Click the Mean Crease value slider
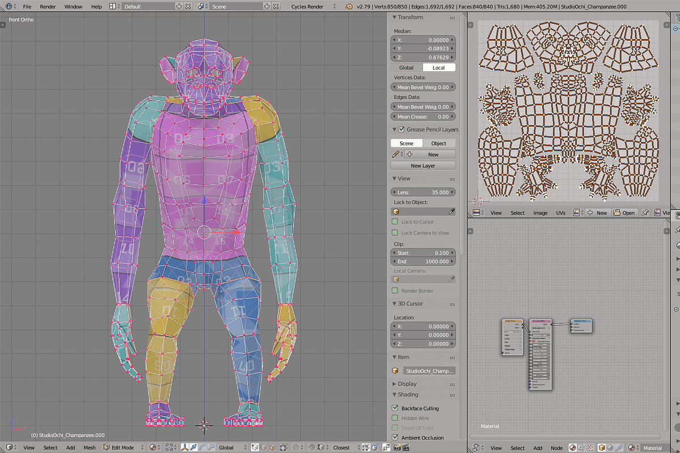The width and height of the screenshot is (680, 453). [x=423, y=117]
